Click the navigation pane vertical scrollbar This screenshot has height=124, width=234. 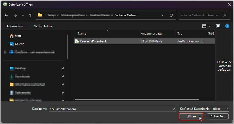67,46
